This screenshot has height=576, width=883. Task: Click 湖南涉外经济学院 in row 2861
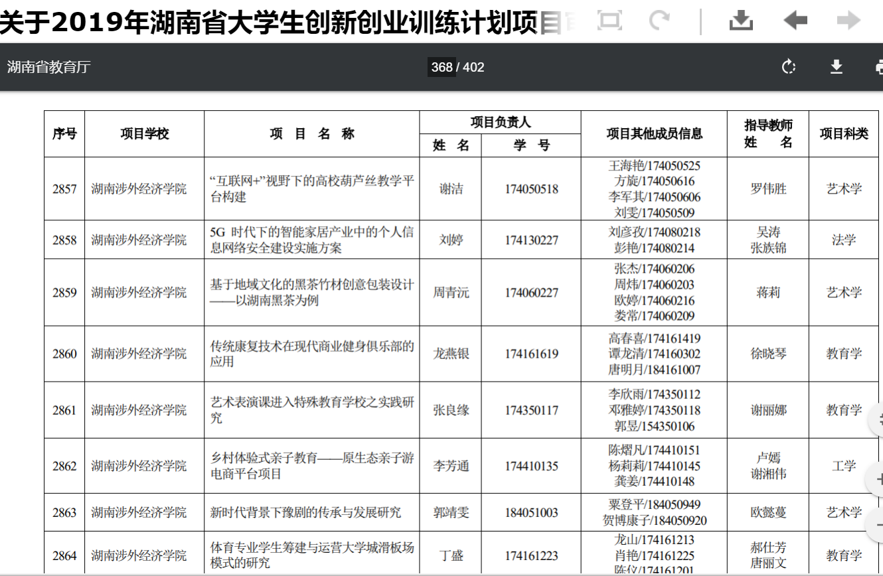(x=139, y=411)
